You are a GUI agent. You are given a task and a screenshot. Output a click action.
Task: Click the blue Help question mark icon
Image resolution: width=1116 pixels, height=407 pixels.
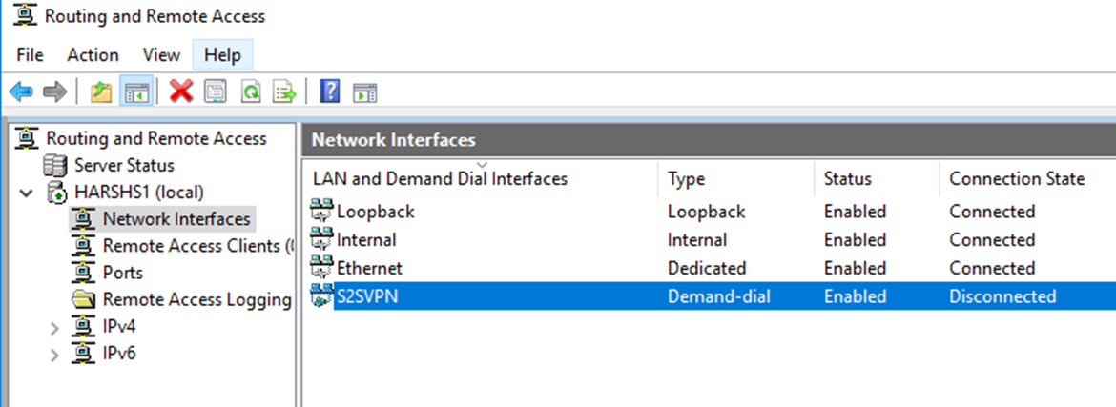330,92
